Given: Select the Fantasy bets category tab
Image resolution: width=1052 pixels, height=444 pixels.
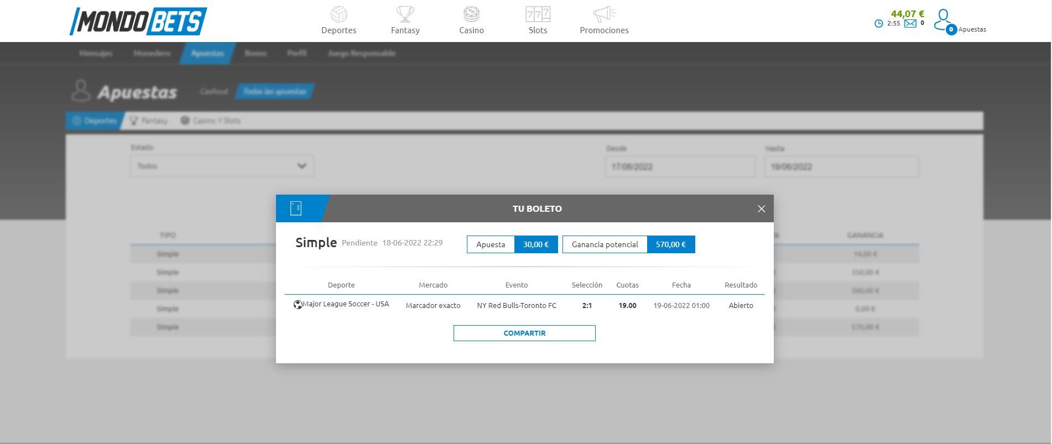Looking at the screenshot, I should point(148,121).
